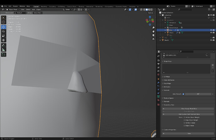Open Material properties tab

[x=158, y=100]
